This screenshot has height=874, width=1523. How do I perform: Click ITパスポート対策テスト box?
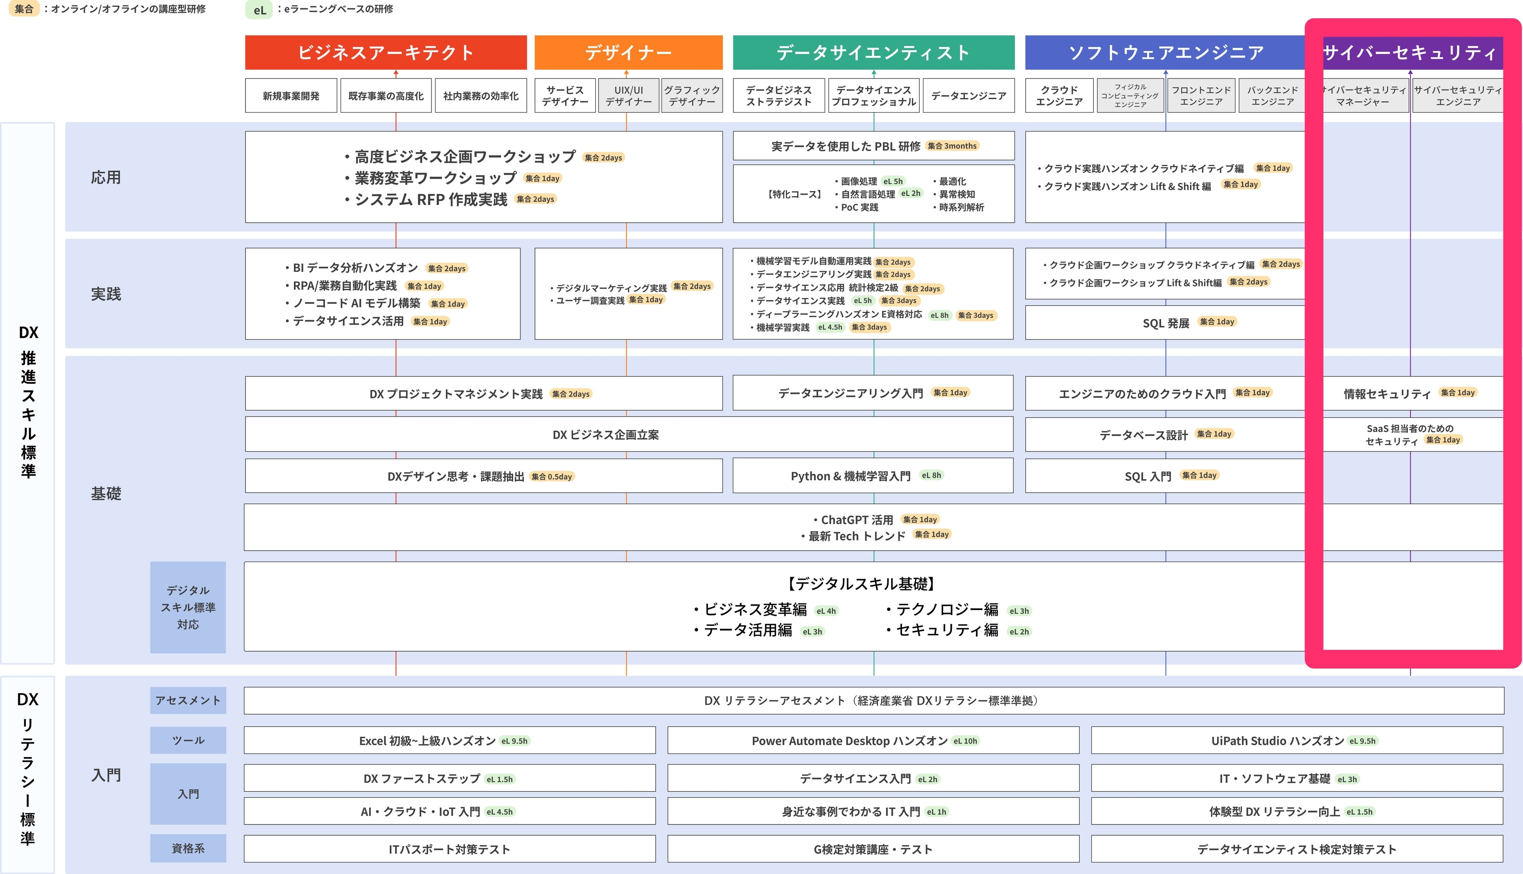point(449,849)
